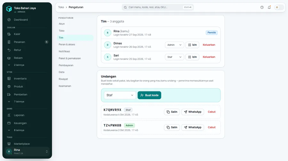The height and width of the screenshot is (161, 288).
Task: Click the Admin tag beside TZ4PWH8B
Action: (129, 125)
